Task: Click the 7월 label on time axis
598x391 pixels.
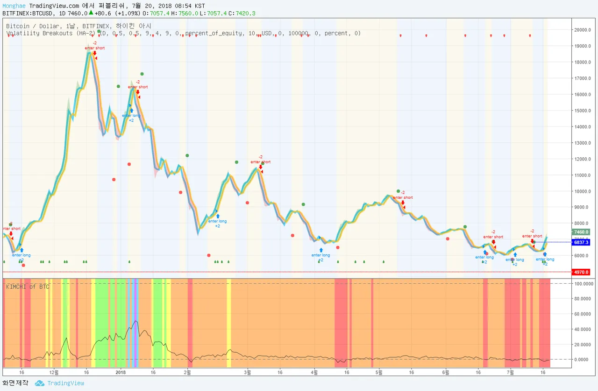Action: tap(511, 372)
